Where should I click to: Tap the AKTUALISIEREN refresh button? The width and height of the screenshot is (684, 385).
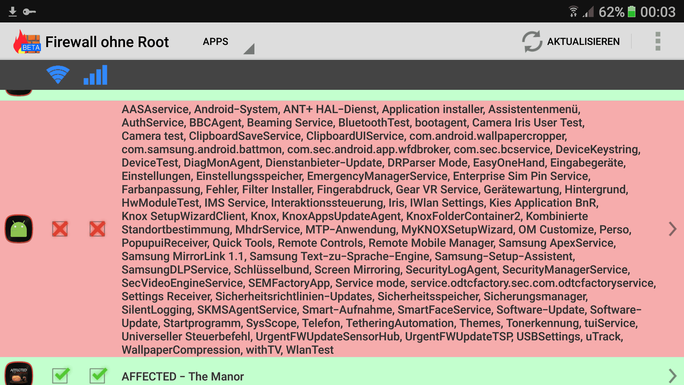571,41
